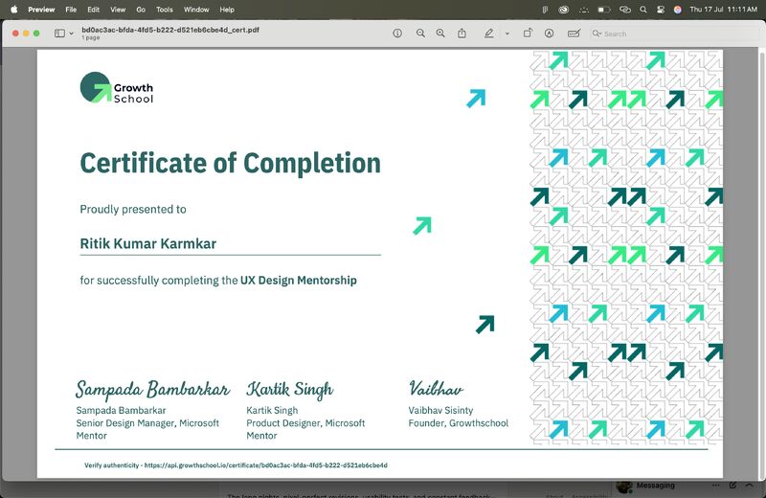Image resolution: width=766 pixels, height=498 pixels.
Task: Click 'Product Designer, Microsoft' text
Action: click(305, 423)
